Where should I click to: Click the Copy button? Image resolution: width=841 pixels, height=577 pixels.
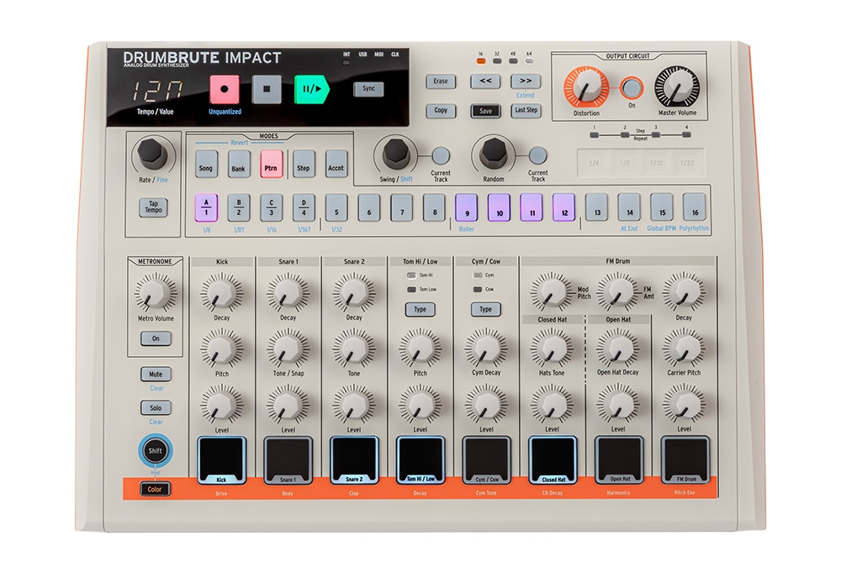(x=441, y=110)
